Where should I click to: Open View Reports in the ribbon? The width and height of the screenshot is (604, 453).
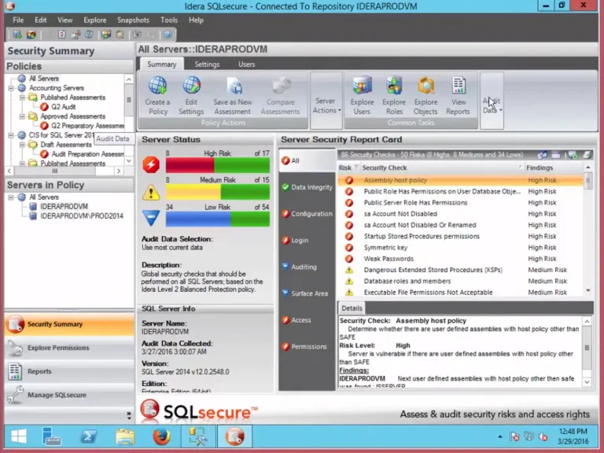[459, 87]
